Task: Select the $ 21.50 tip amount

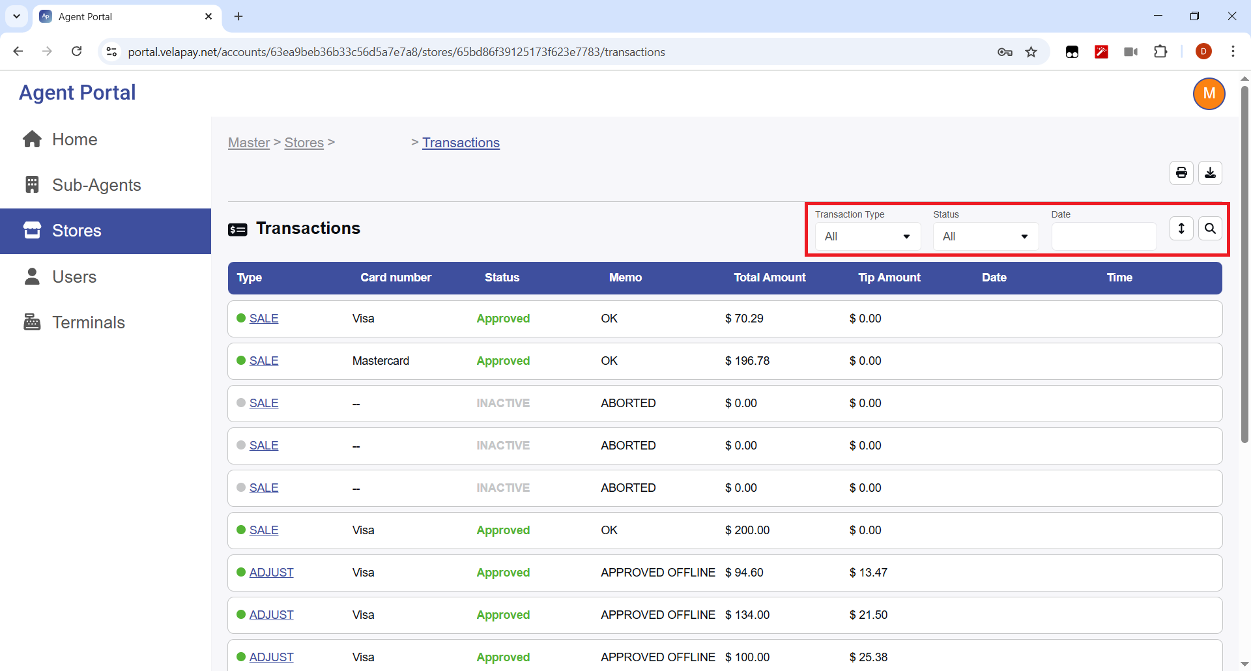Action: click(x=868, y=615)
